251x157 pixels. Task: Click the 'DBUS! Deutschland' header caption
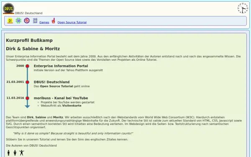(28, 13)
